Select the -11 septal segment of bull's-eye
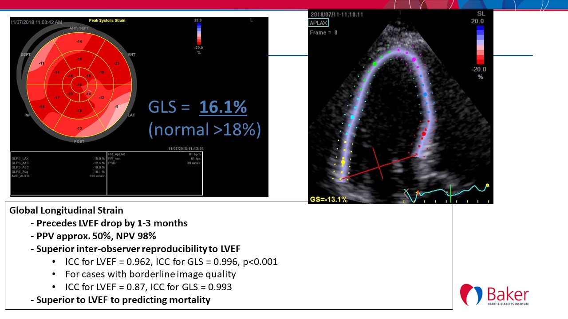Image resolution: width=568 pixels, height=319 pixels. (41, 64)
